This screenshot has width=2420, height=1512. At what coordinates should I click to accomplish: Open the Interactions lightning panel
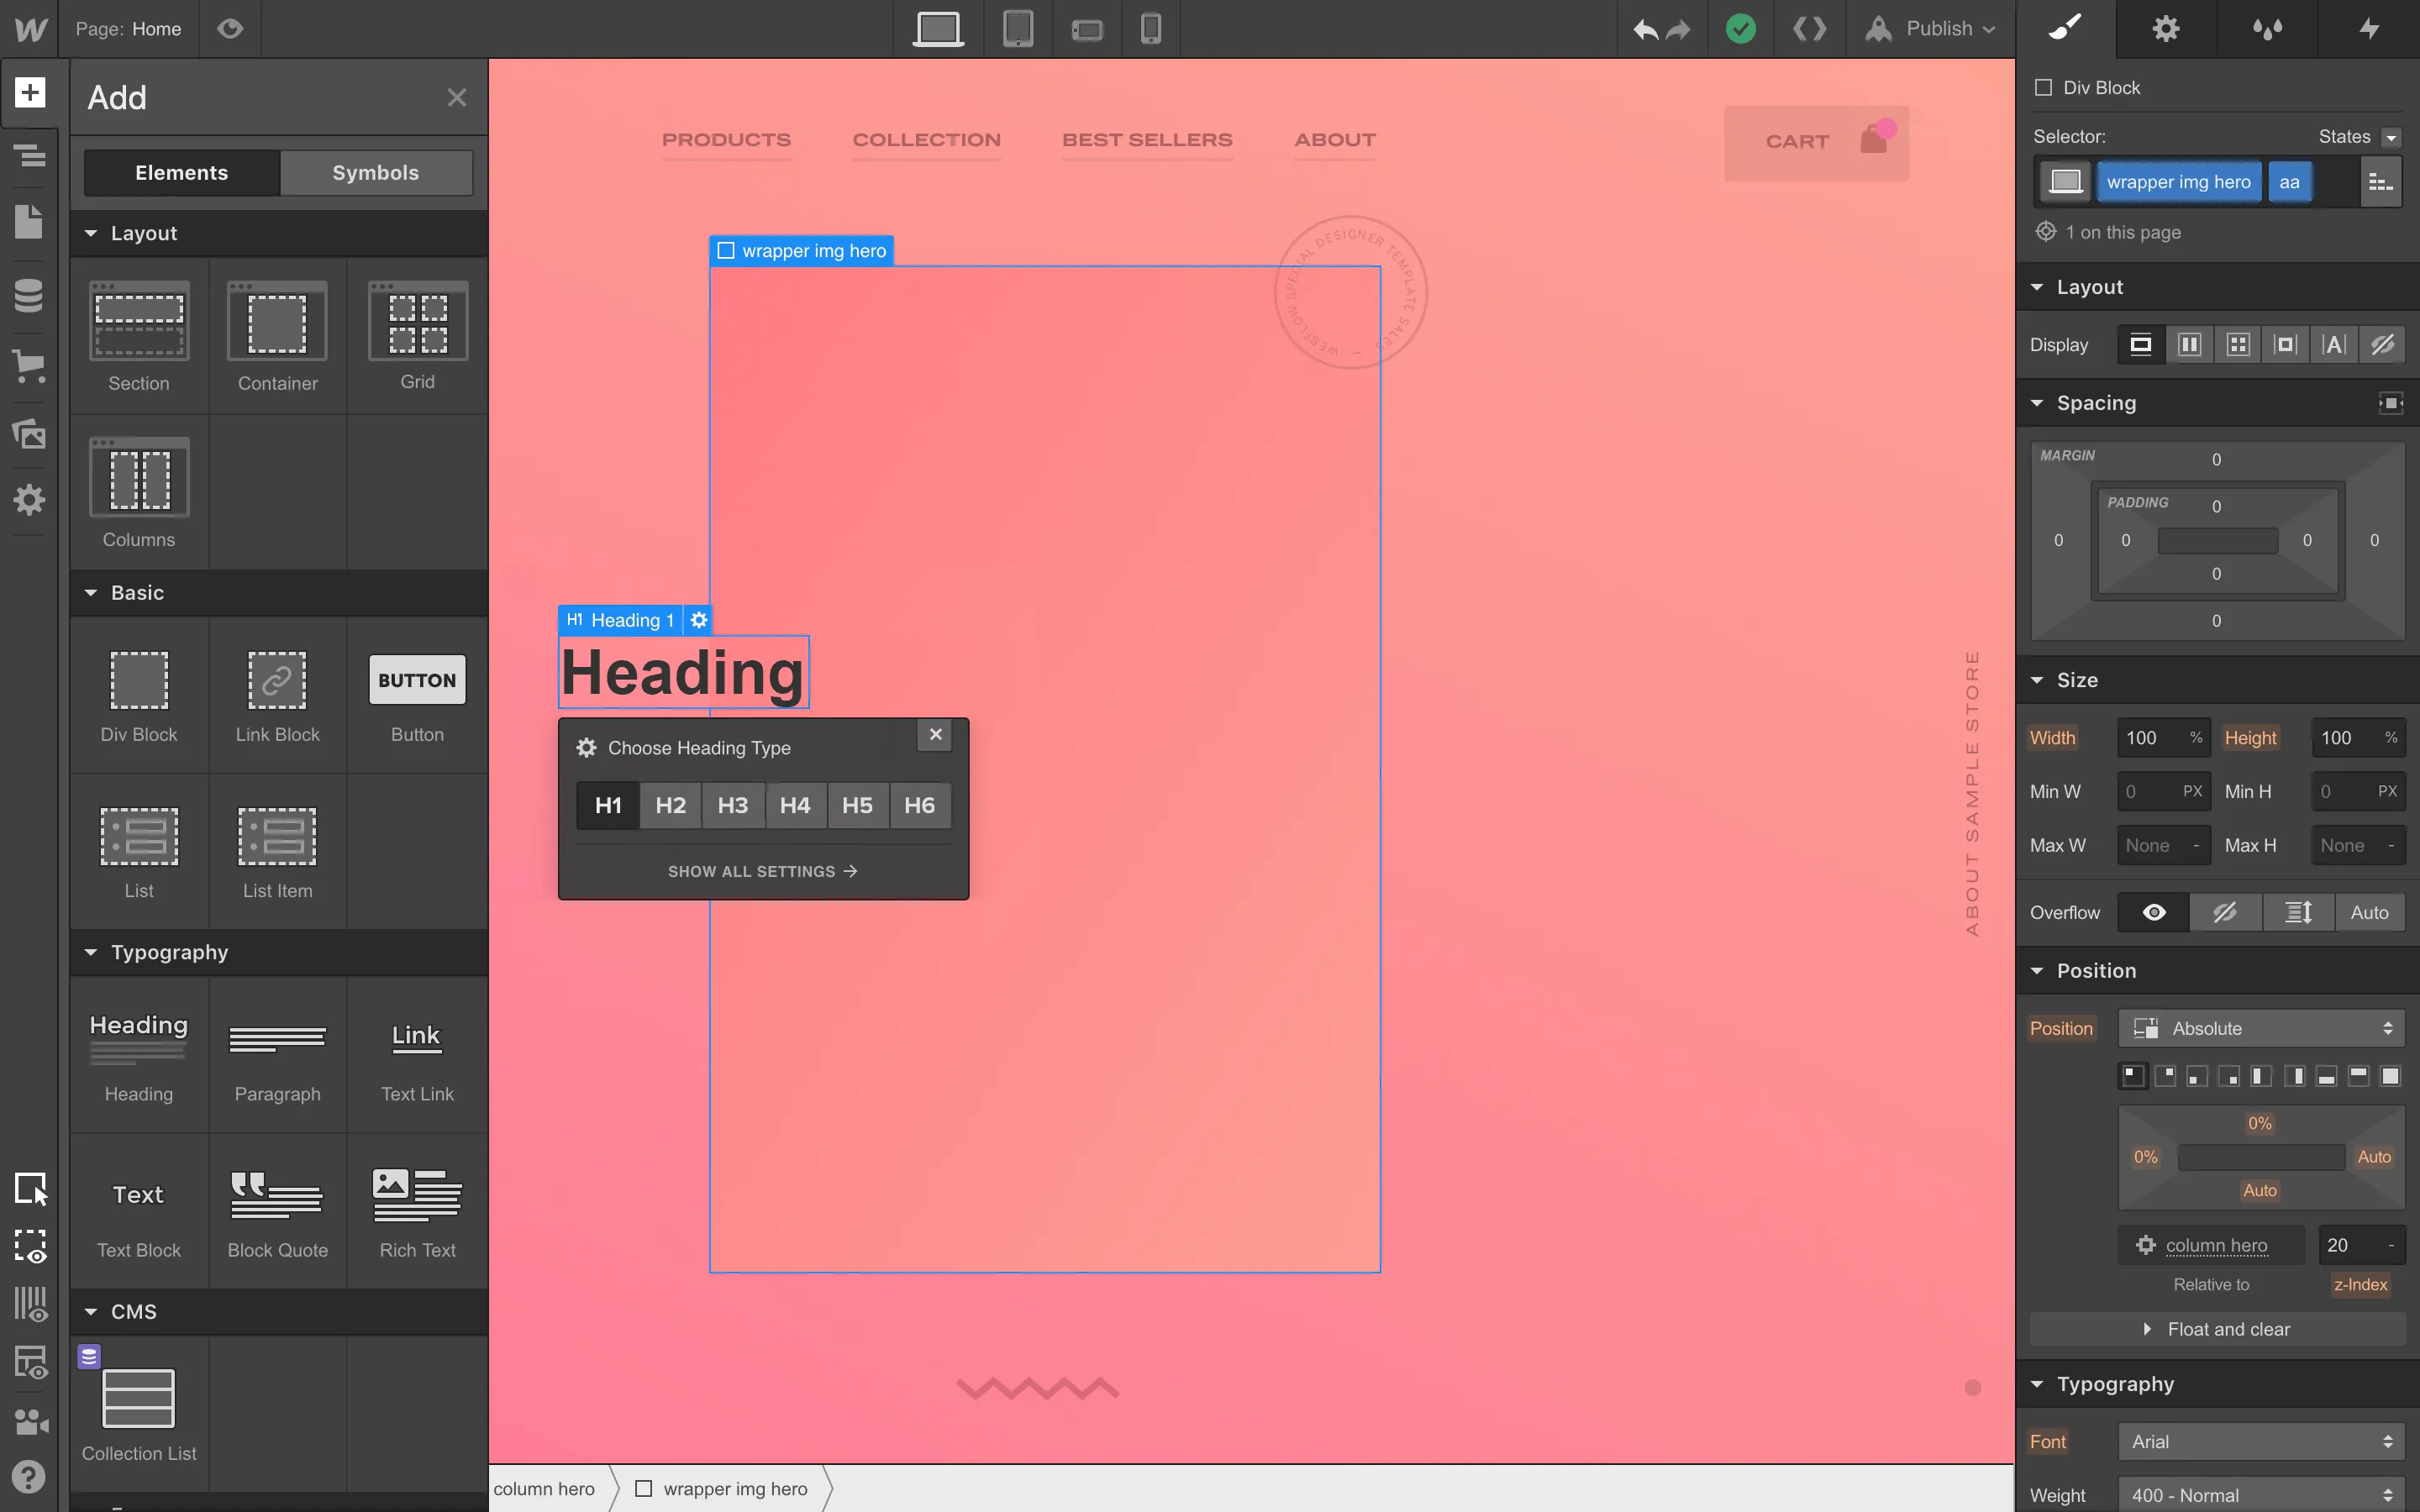[2369, 29]
